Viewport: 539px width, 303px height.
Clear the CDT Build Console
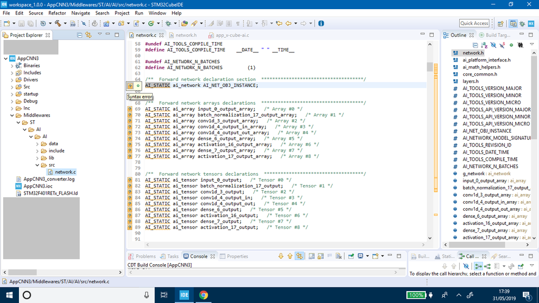click(x=339, y=256)
